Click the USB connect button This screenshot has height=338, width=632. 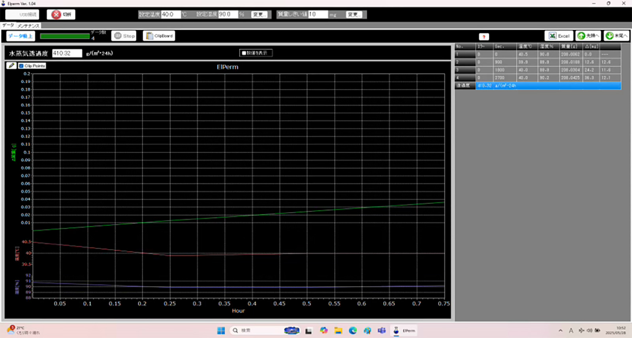point(23,15)
